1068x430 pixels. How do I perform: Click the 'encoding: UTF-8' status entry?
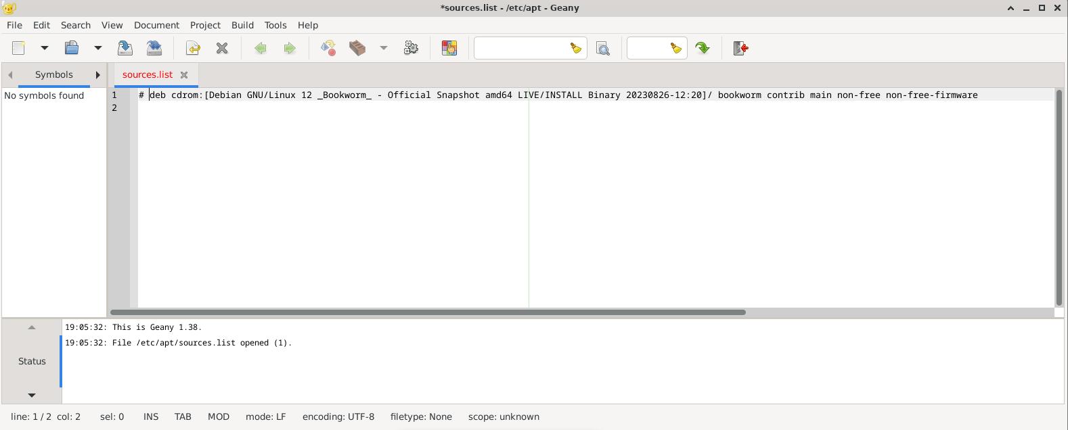point(338,416)
